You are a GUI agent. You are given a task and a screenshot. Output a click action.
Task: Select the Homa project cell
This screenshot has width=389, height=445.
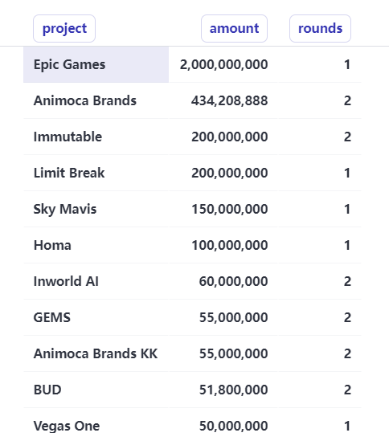(96, 245)
